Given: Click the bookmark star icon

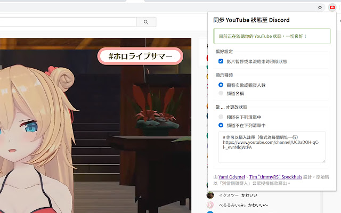Looking at the screenshot, I should [320, 7].
